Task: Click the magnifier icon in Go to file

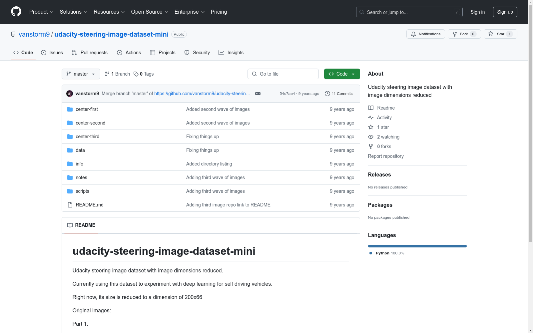Action: [x=255, y=74]
